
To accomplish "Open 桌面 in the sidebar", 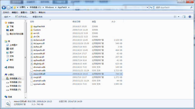I will point(10,30).
